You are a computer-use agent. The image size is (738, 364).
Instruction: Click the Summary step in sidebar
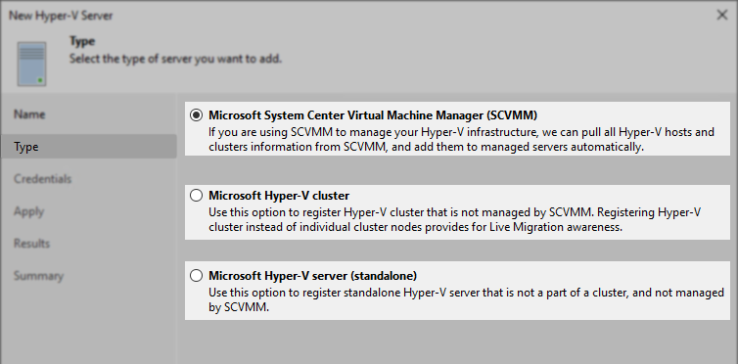(x=38, y=276)
